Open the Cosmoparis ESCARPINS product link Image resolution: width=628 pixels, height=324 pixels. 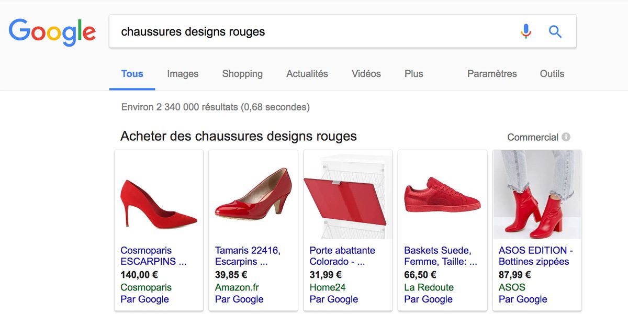coord(153,256)
